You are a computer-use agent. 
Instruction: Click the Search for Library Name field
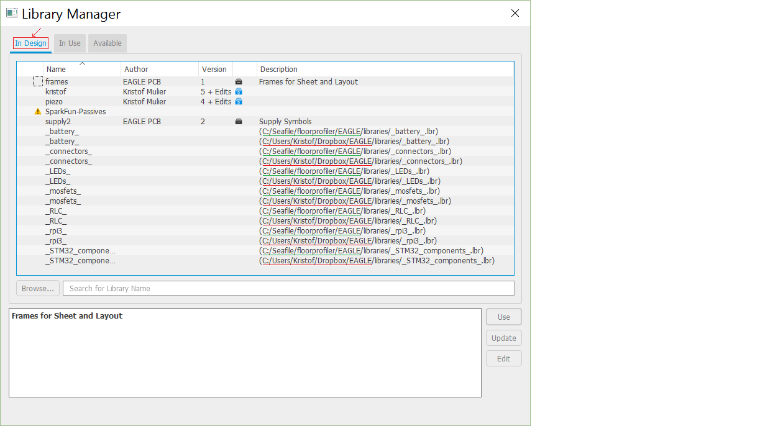pyautogui.click(x=288, y=288)
